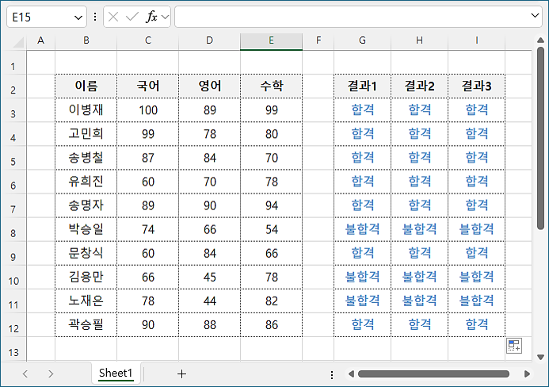The width and height of the screenshot is (549, 387).
Task: Click inside the Name Box showing E15
Action: click(x=40, y=17)
